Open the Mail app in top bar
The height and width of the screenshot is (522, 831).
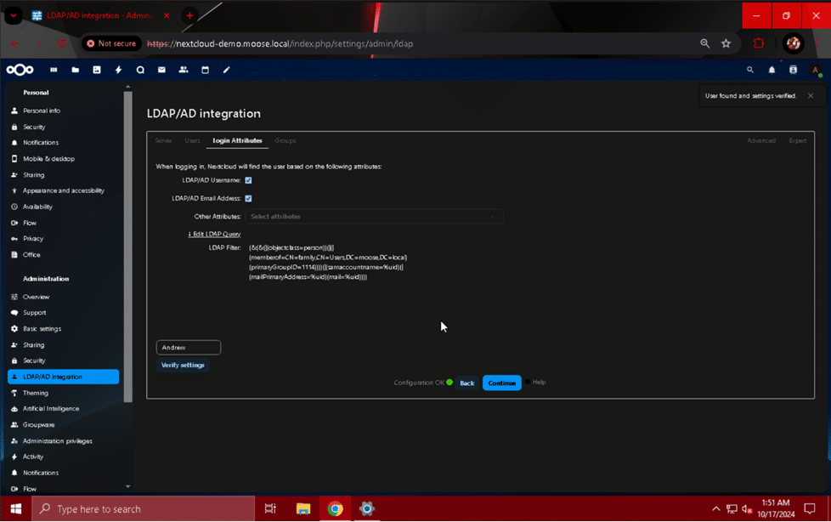pyautogui.click(x=161, y=70)
